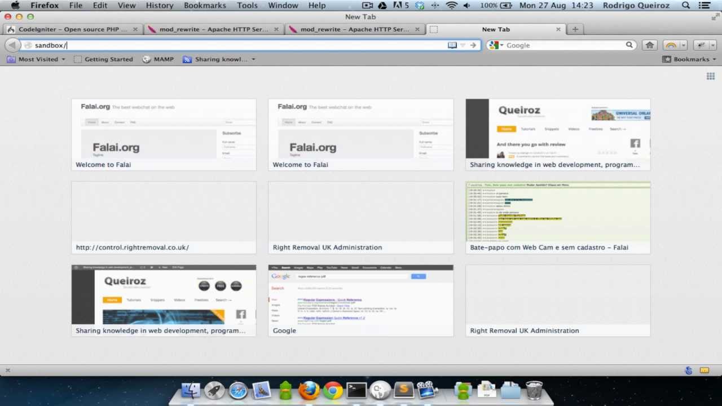Image resolution: width=722 pixels, height=406 pixels.
Task: Open the Google search engine selector
Action: tap(495, 45)
